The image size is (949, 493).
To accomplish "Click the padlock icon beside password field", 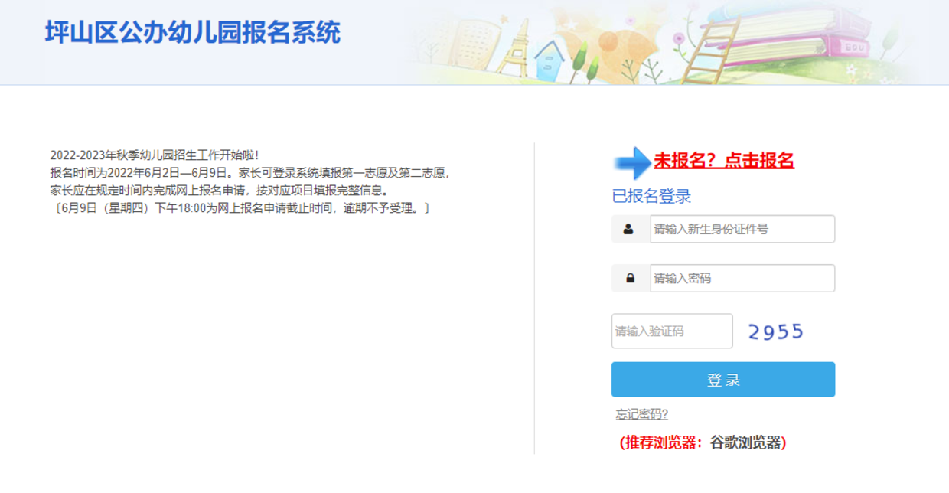I will click(x=631, y=279).
